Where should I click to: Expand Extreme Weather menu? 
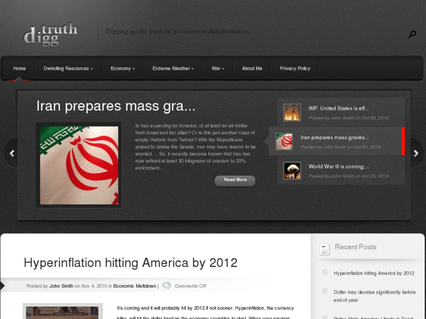tap(173, 68)
